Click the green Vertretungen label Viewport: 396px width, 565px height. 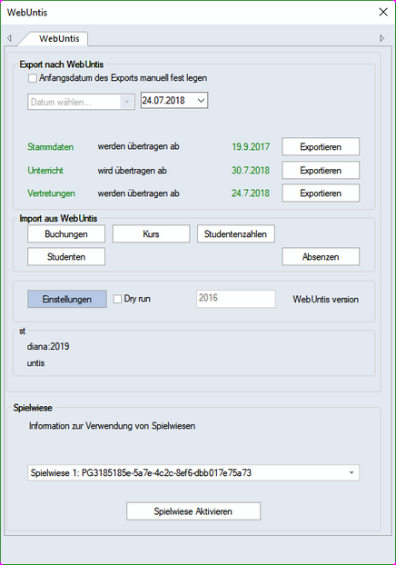(x=51, y=193)
